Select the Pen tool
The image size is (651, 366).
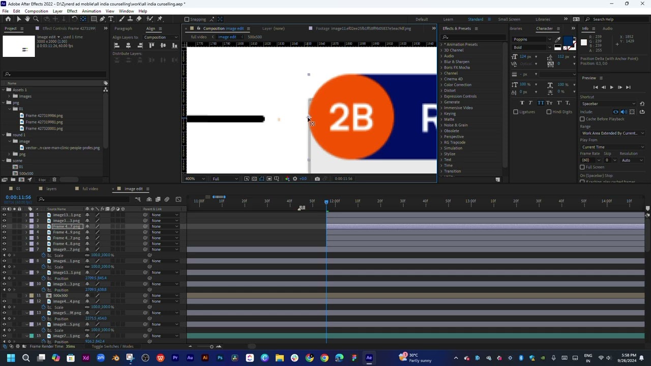tap(102, 19)
